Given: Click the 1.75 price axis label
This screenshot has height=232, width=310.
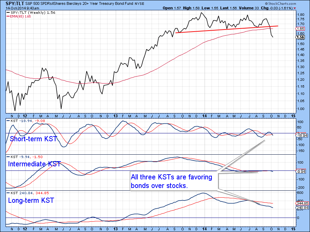Looking at the screenshot, I should 300,19.
